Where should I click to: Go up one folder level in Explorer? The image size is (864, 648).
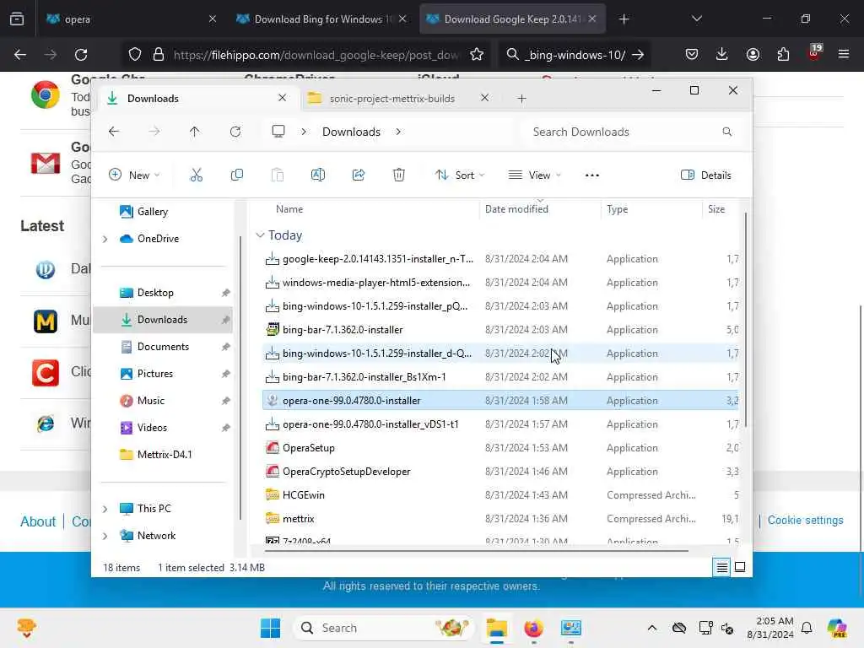195,132
